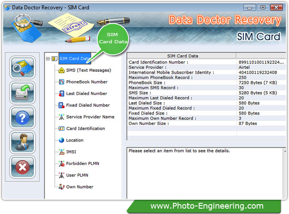Screen dimensions: 289x214
Task: Click the IMSI value 404100119232408
Action: [258, 72]
